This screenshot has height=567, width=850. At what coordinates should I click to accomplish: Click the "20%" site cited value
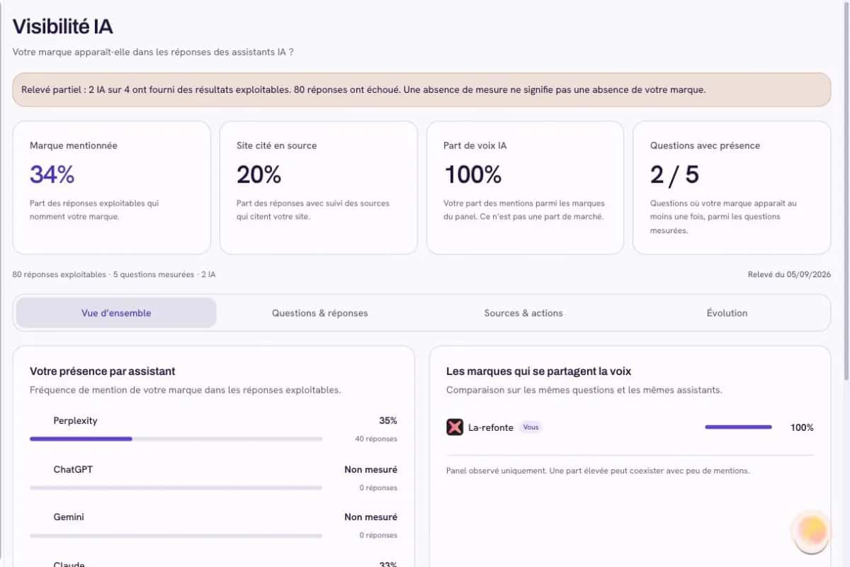pyautogui.click(x=259, y=174)
